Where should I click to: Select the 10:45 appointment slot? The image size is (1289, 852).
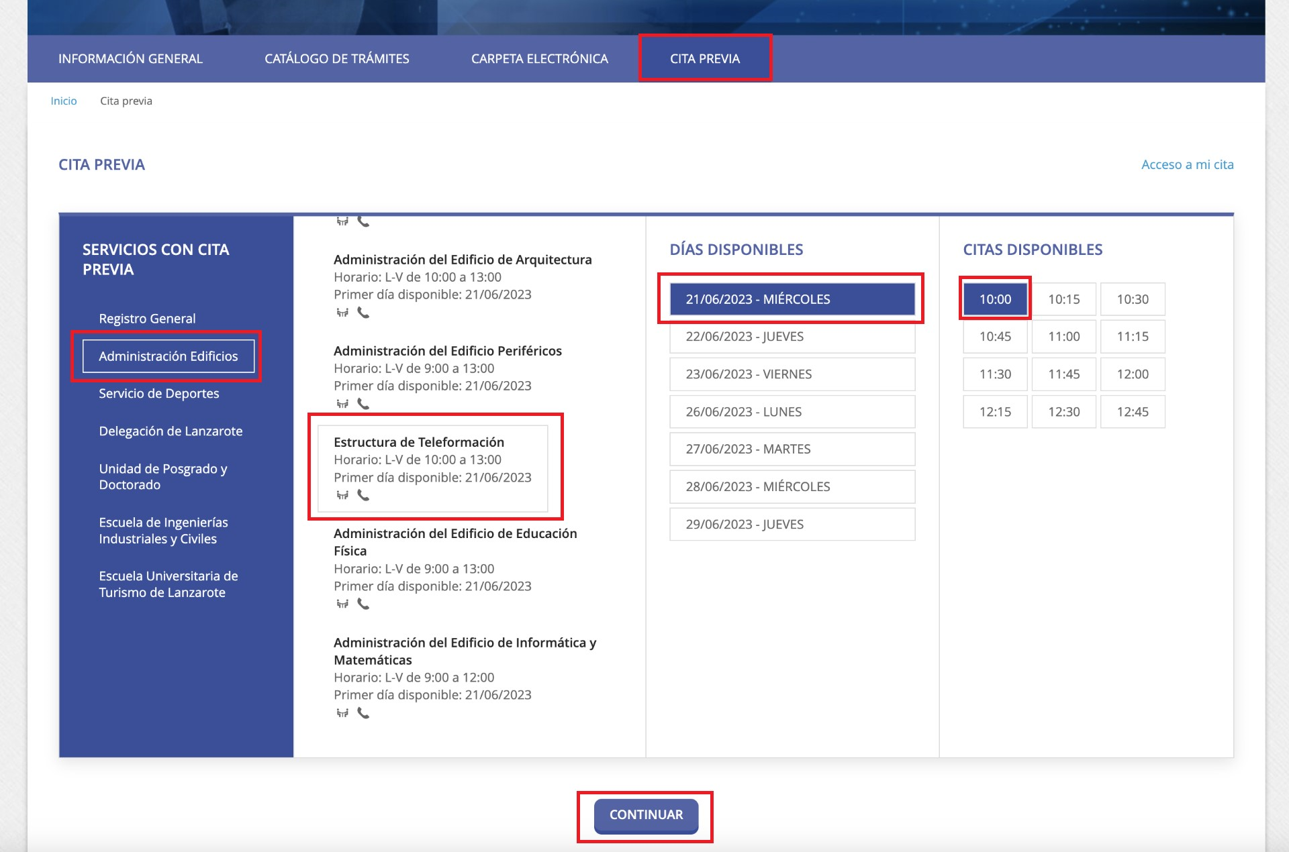[995, 337]
